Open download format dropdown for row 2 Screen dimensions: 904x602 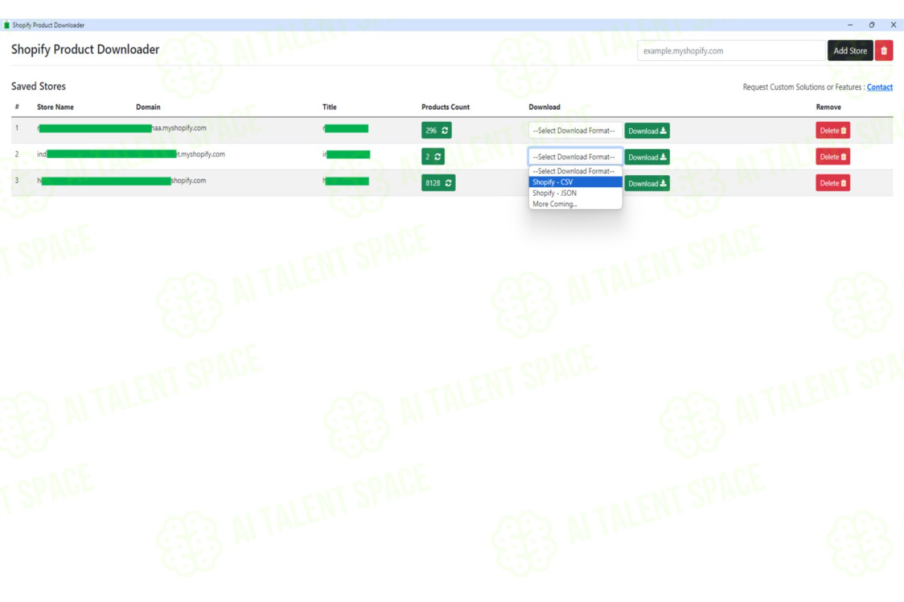tap(575, 157)
